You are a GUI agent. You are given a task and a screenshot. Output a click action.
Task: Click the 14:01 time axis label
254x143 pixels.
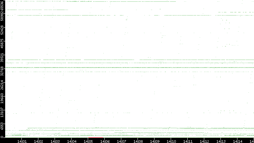point(22,141)
